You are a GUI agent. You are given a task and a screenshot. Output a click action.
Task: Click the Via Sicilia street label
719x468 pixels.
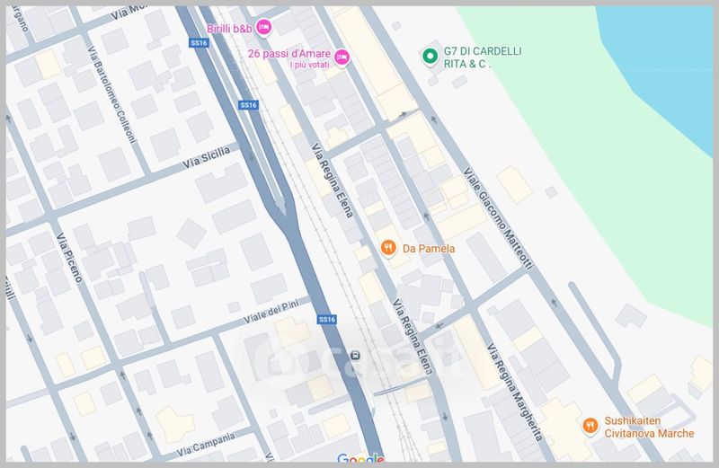(x=207, y=157)
